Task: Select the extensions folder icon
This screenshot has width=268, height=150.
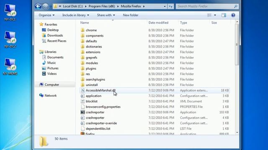Action: 83,52
